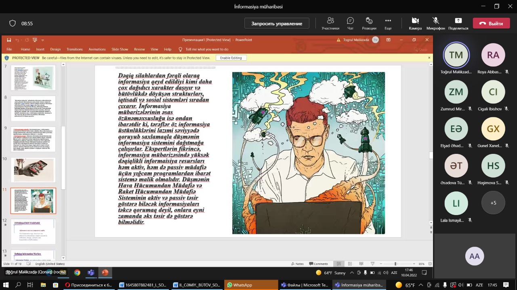517x290 pixels.
Task: Expand the Quick Access Toolbar dropdown
Action: [42, 40]
